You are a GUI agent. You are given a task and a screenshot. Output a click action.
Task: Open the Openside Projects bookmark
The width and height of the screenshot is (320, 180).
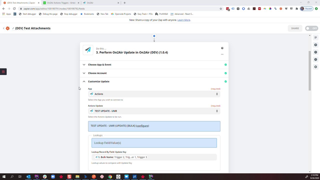pyautogui.click(x=121, y=14)
